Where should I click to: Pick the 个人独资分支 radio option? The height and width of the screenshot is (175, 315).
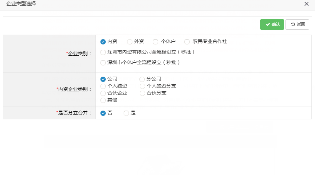(x=142, y=86)
